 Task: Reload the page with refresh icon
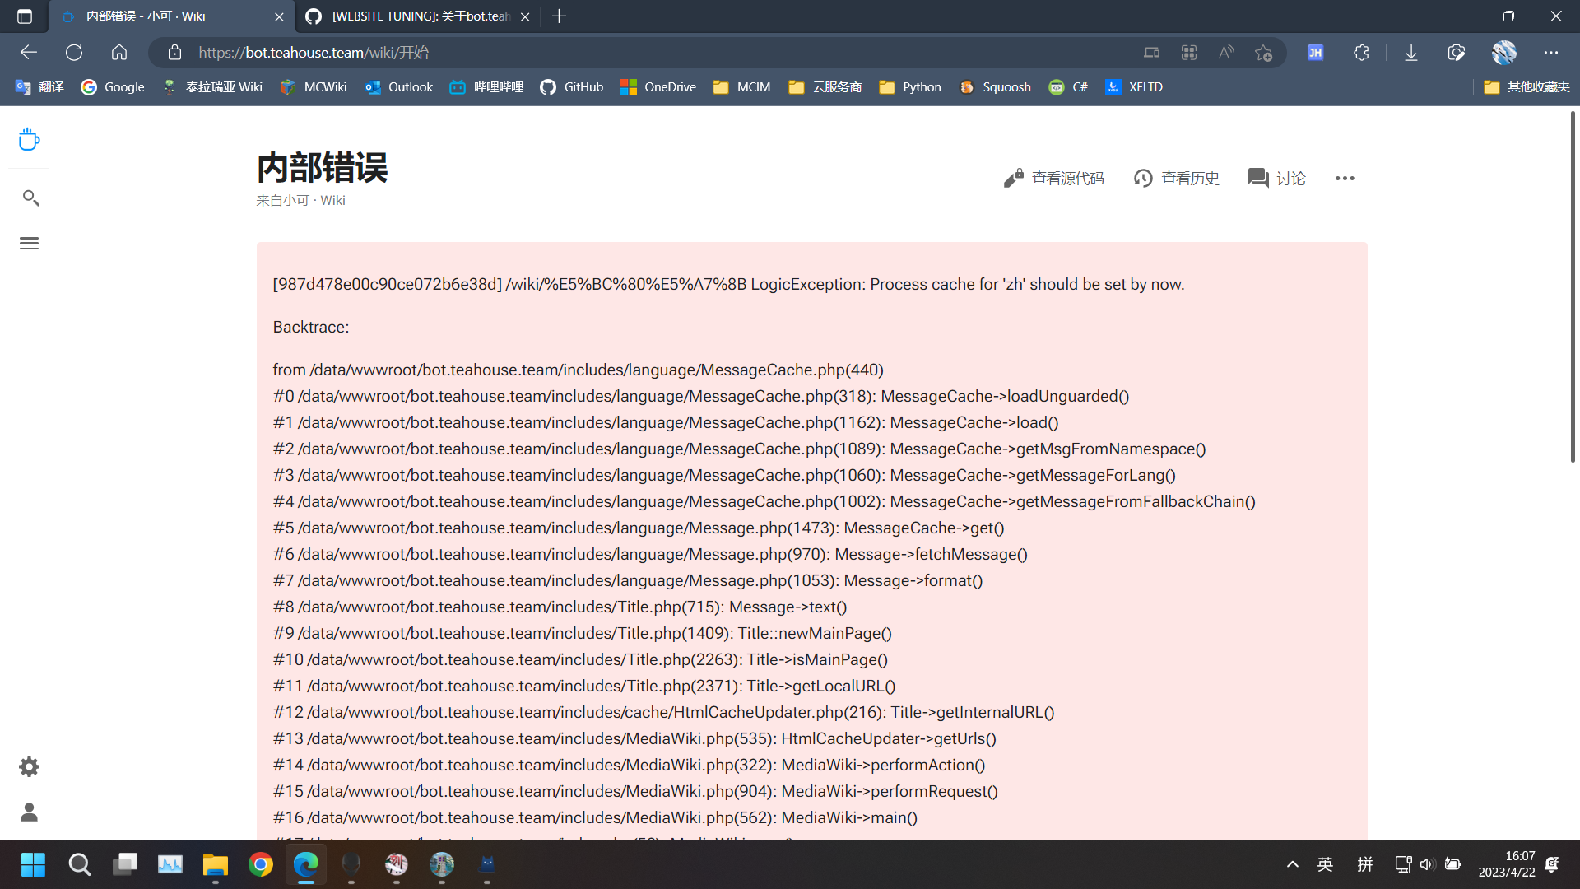pyautogui.click(x=74, y=52)
